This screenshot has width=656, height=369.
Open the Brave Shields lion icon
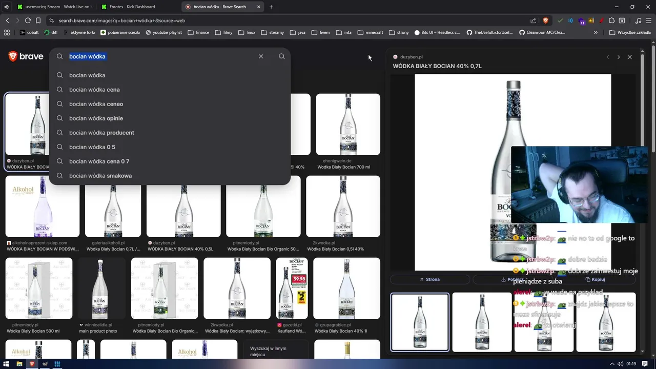(x=546, y=20)
